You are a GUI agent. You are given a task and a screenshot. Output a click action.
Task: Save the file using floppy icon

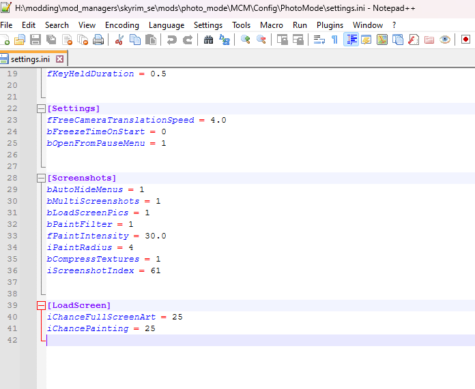click(x=35, y=40)
